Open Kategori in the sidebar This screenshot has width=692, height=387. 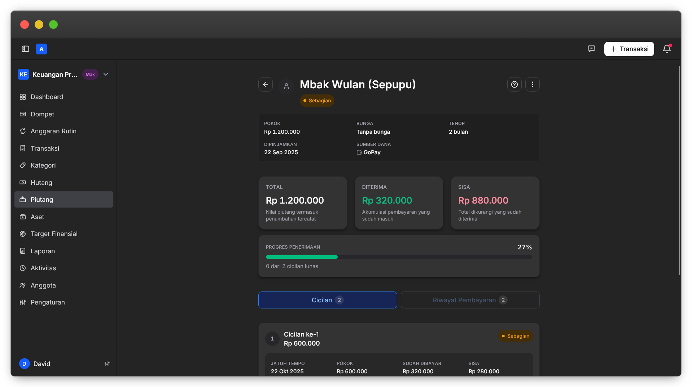[63, 165]
